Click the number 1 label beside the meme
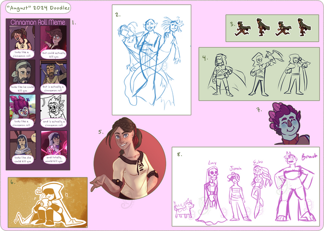The image size is (324, 231). pos(74,22)
